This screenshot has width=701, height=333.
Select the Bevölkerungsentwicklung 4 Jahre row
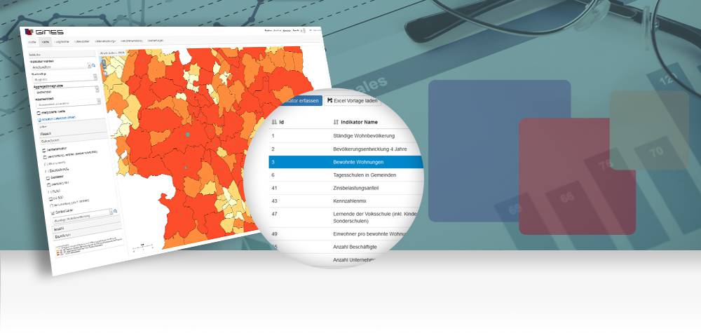346,149
